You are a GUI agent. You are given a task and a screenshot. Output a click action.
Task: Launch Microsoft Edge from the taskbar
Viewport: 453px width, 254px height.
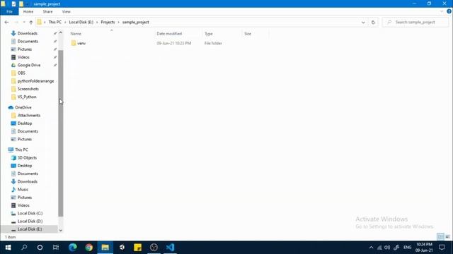coord(72,248)
